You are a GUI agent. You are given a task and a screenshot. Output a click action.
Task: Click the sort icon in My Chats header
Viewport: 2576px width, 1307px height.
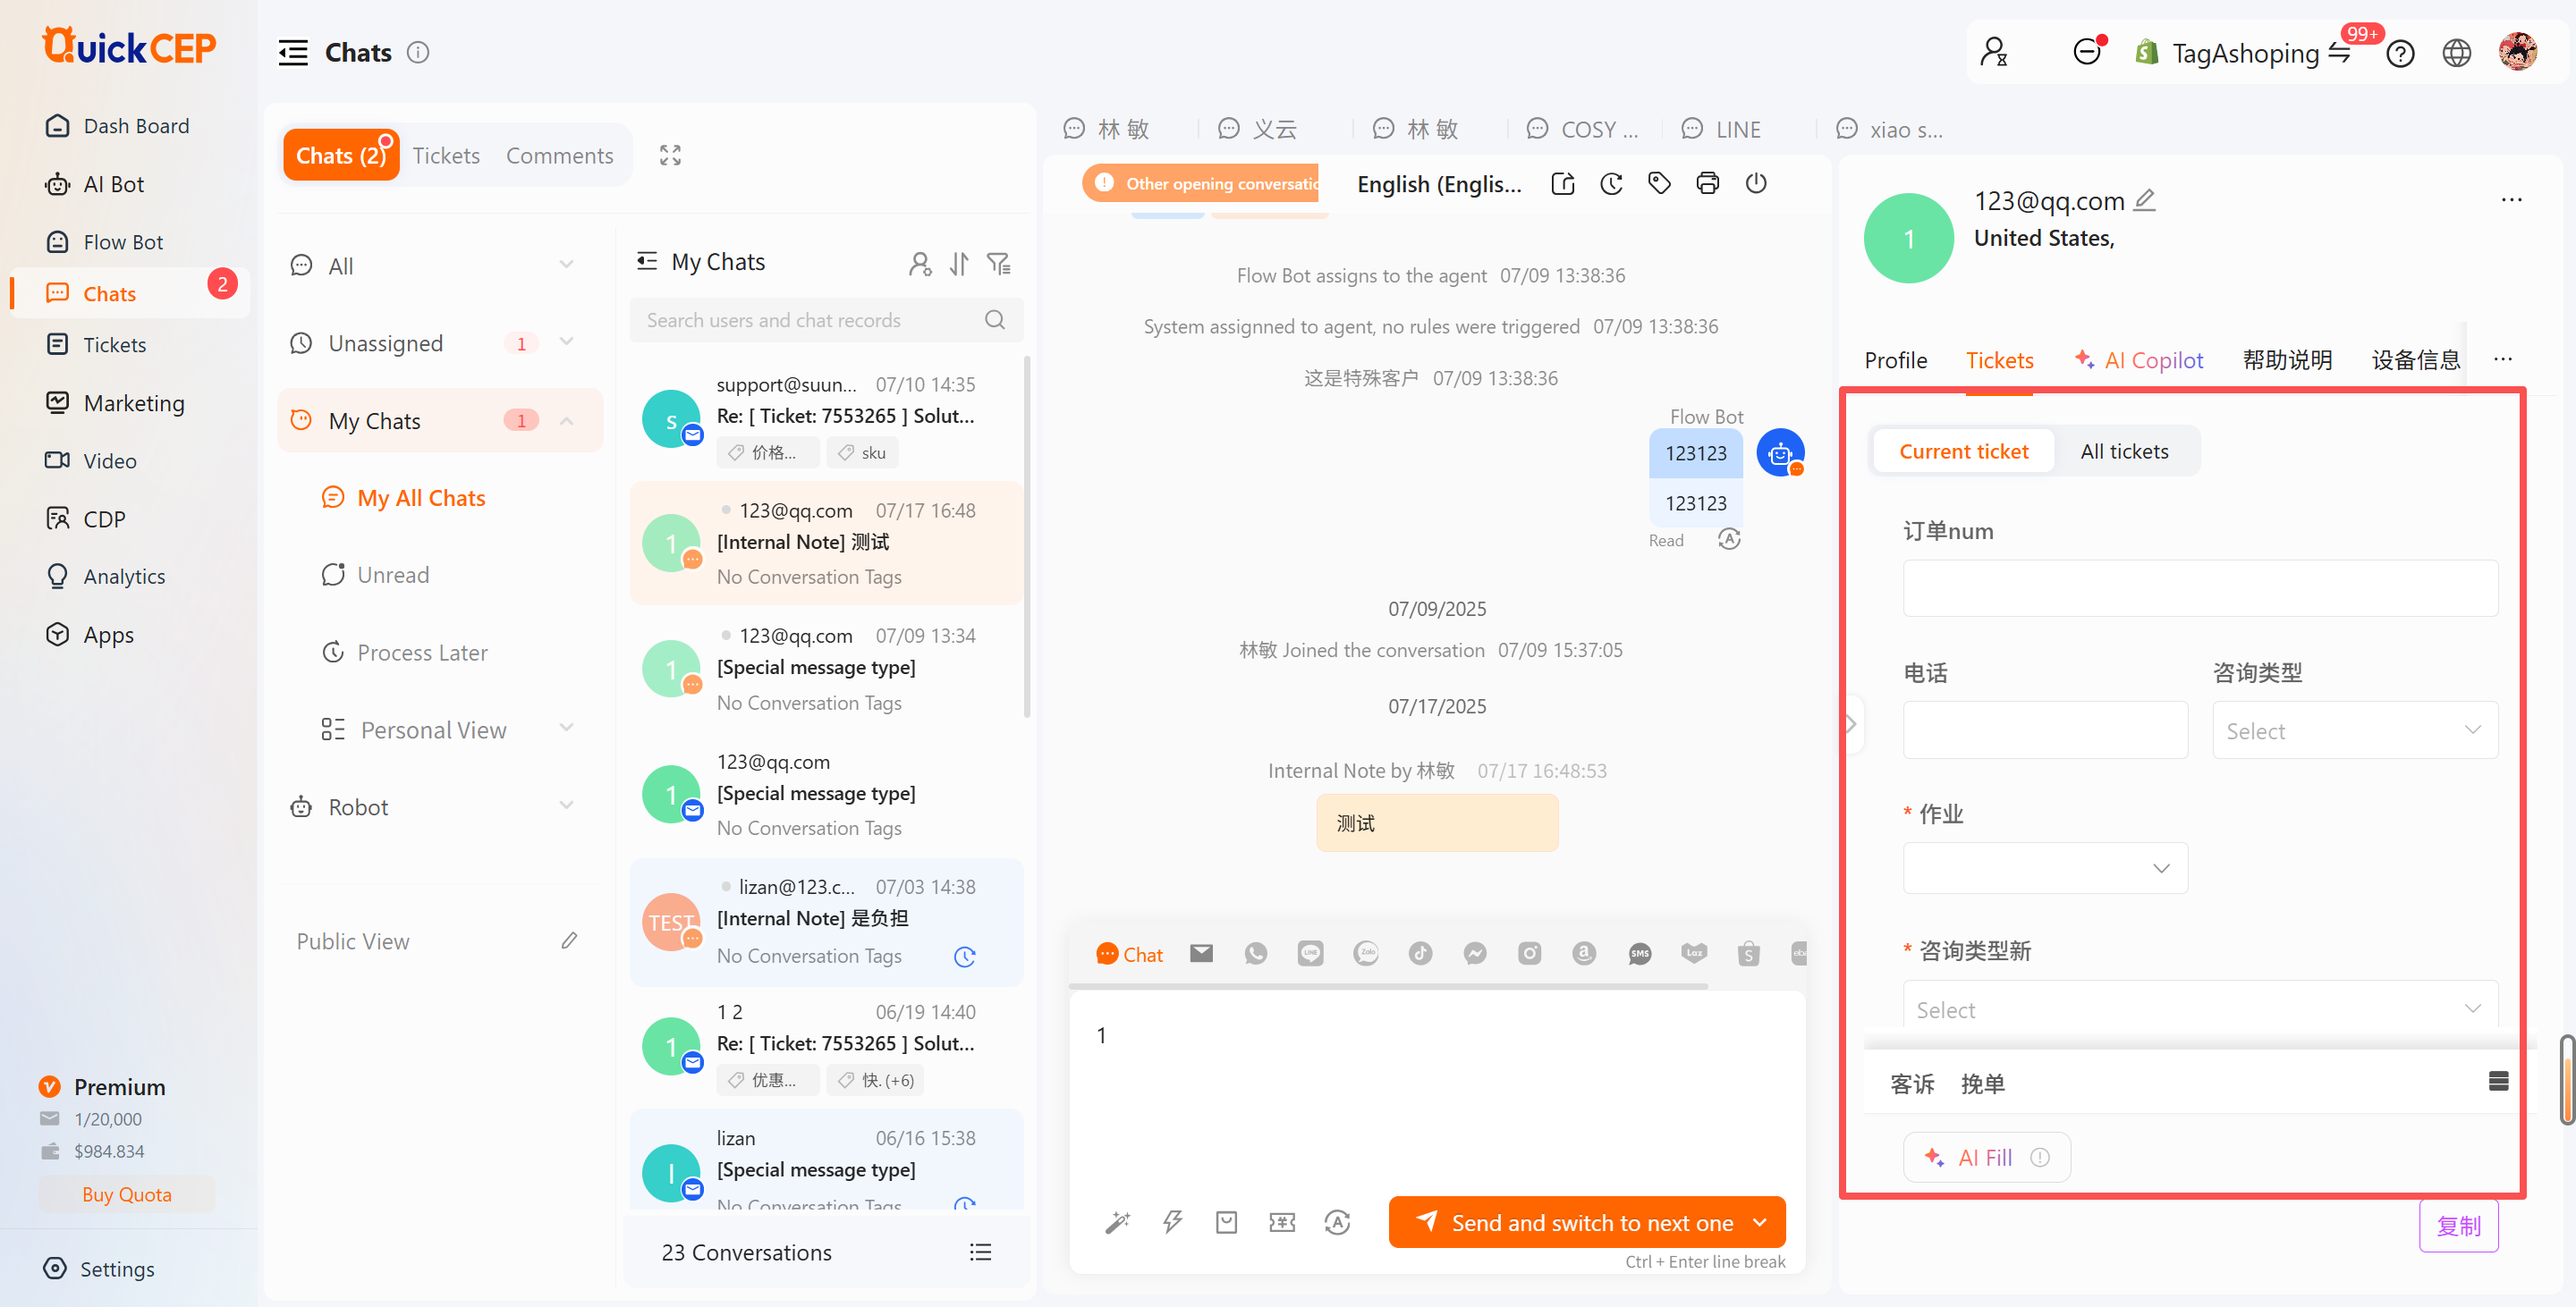[959, 264]
